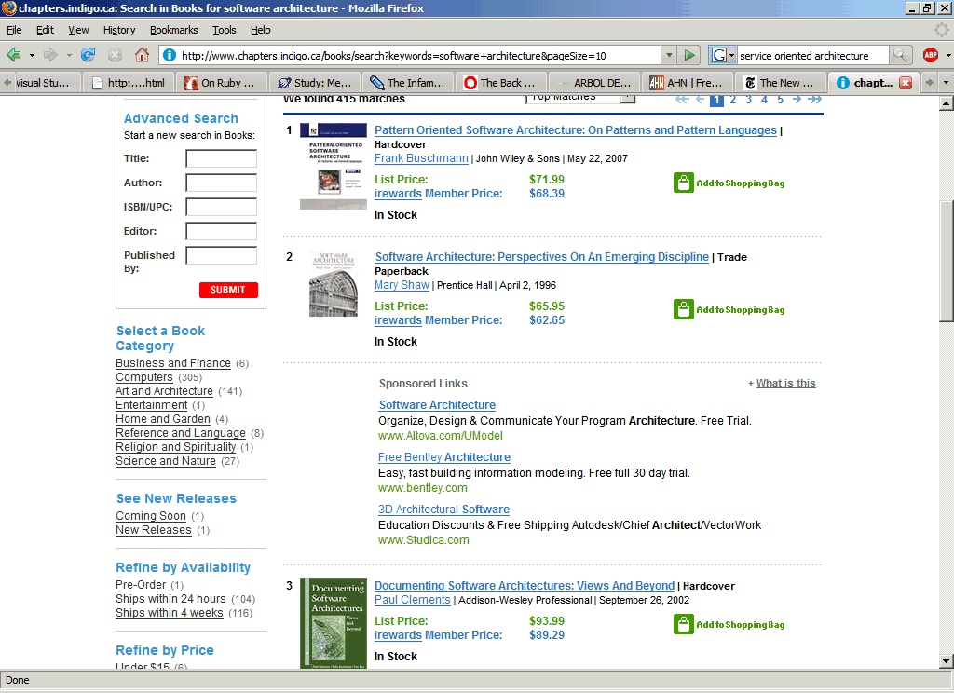Go to the first results page arrow
The image size is (954, 693).
(x=682, y=99)
